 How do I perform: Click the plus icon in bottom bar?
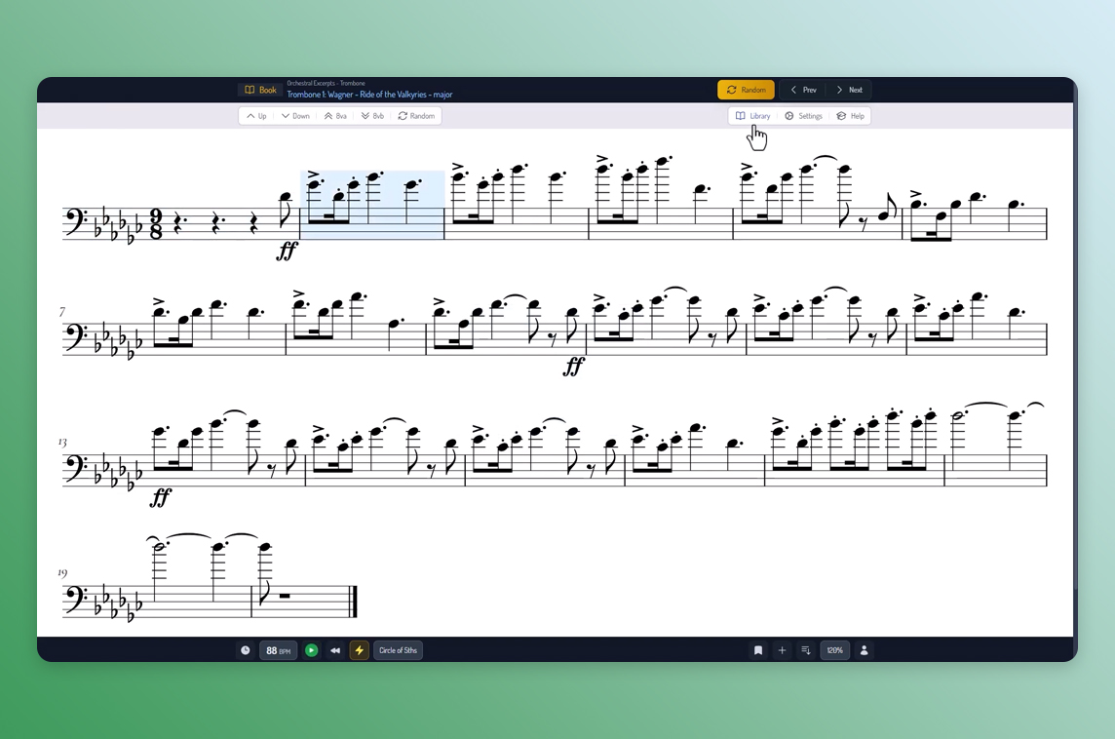click(782, 650)
